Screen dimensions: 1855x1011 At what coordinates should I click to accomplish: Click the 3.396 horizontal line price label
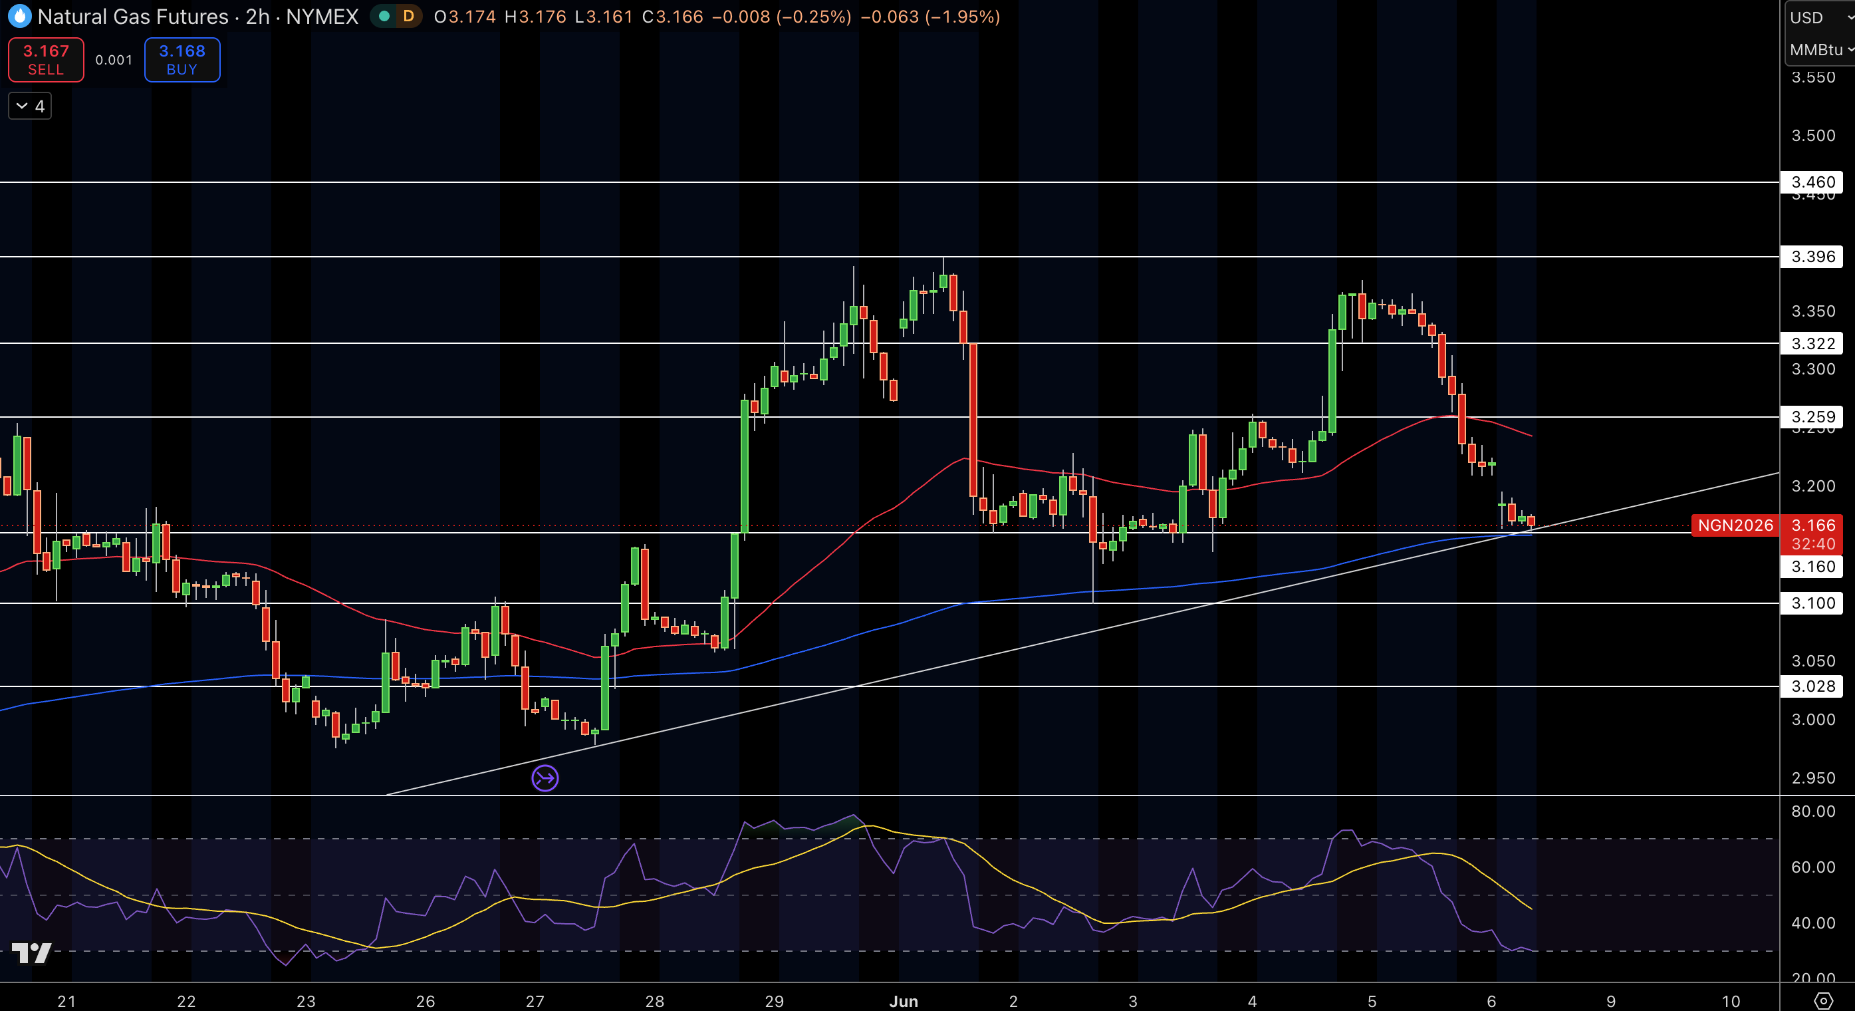pyautogui.click(x=1812, y=257)
